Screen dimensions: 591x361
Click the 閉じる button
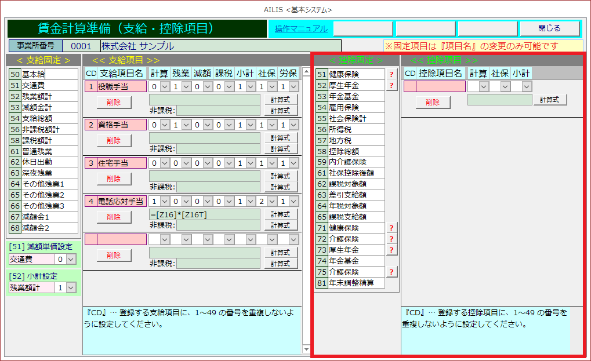[549, 28]
